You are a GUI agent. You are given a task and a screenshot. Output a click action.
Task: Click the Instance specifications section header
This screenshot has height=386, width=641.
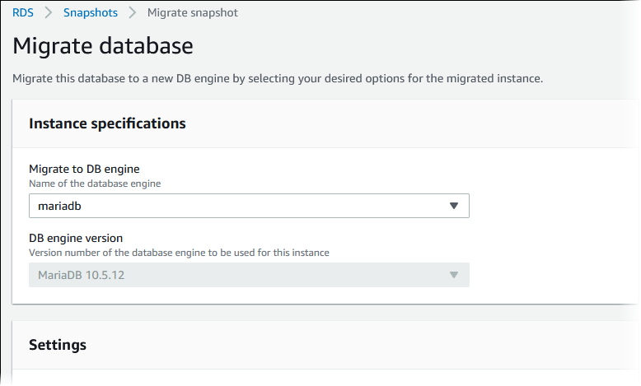pyautogui.click(x=107, y=123)
